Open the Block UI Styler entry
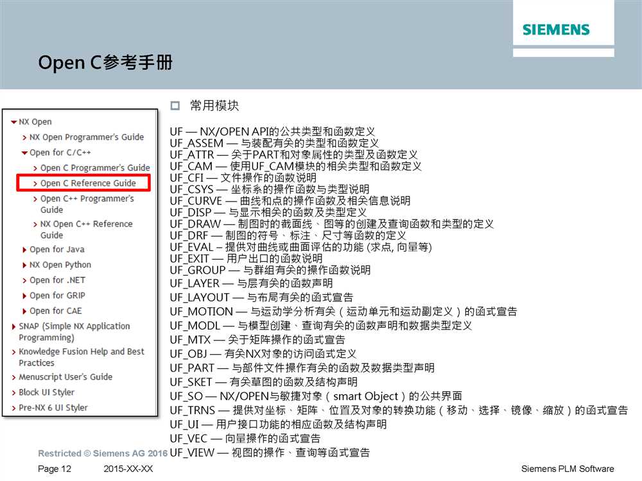 47,392
